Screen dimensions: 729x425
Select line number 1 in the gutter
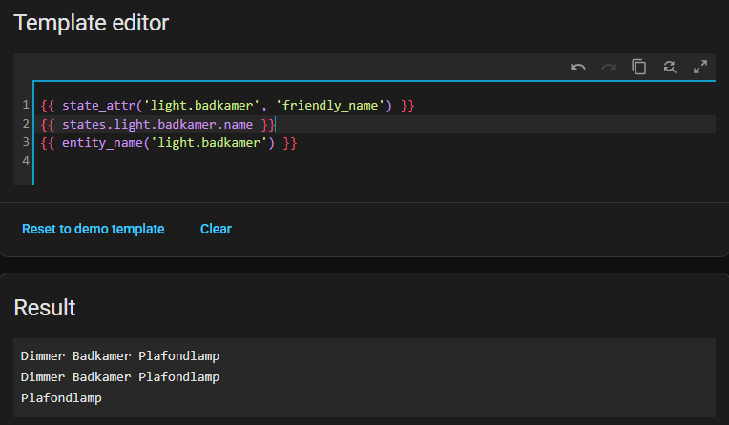coord(26,105)
